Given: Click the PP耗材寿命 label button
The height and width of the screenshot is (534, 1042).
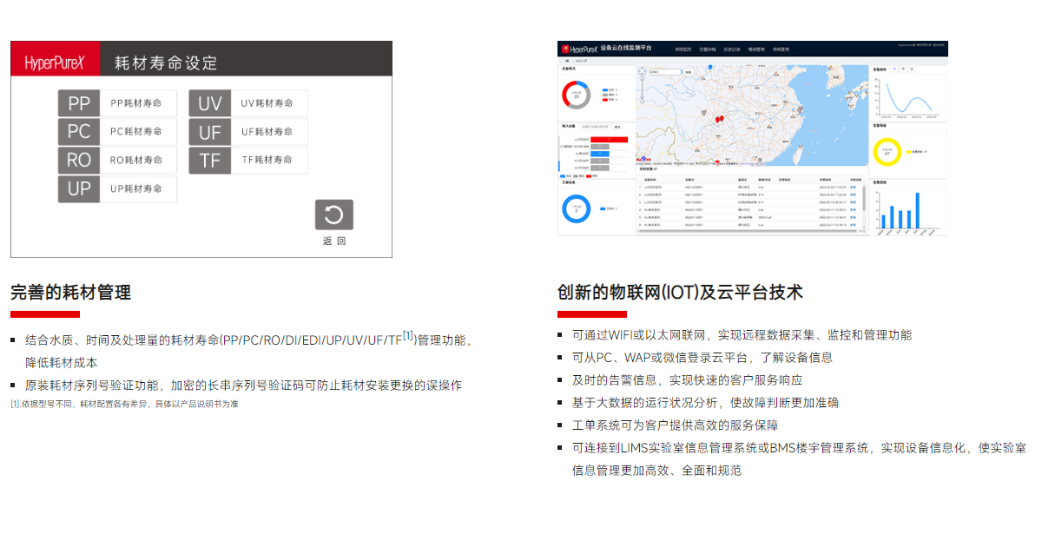Looking at the screenshot, I should [x=137, y=103].
